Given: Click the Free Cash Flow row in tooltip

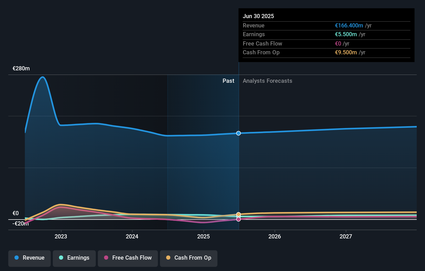Looking at the screenshot, I should click(326, 44).
